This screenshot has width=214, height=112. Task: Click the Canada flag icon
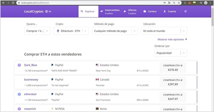[x=97, y=79]
